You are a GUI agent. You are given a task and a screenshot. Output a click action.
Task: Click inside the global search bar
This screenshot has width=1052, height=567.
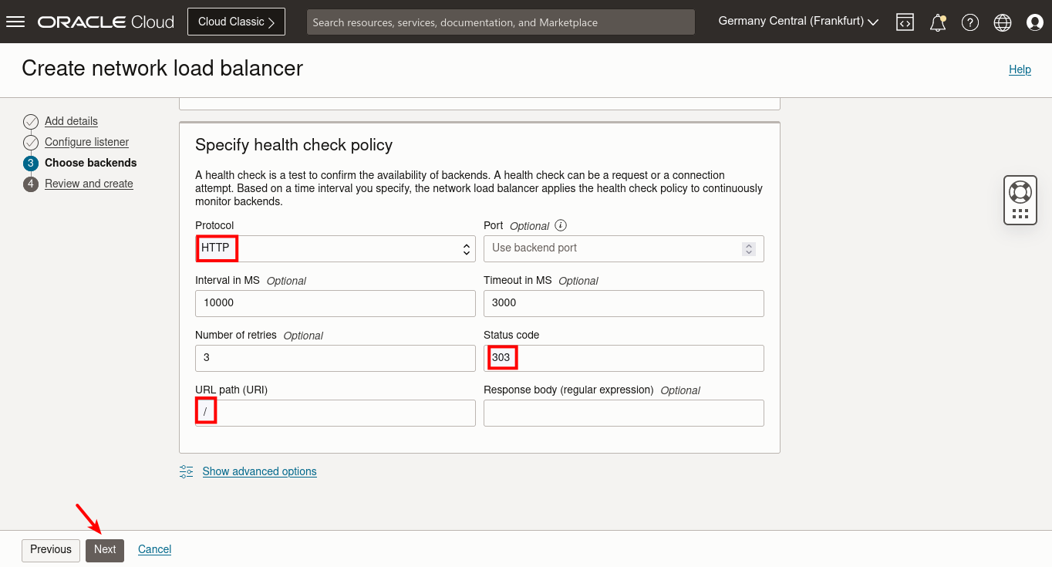(x=501, y=22)
